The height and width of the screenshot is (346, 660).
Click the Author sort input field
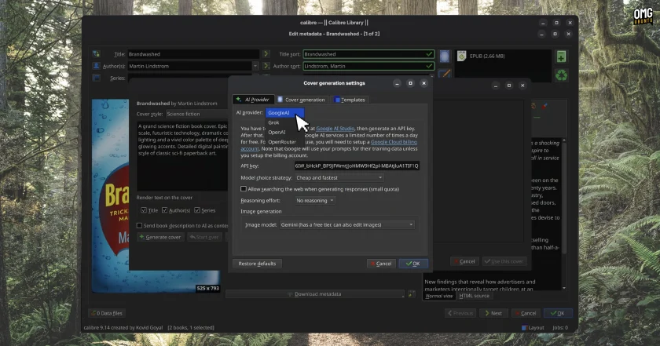tap(368, 66)
